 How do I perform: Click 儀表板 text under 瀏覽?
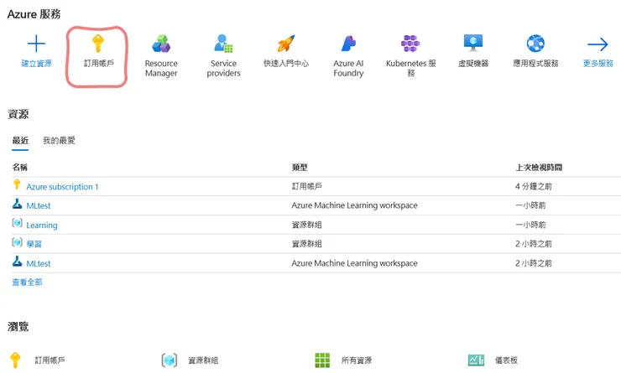[507, 360]
